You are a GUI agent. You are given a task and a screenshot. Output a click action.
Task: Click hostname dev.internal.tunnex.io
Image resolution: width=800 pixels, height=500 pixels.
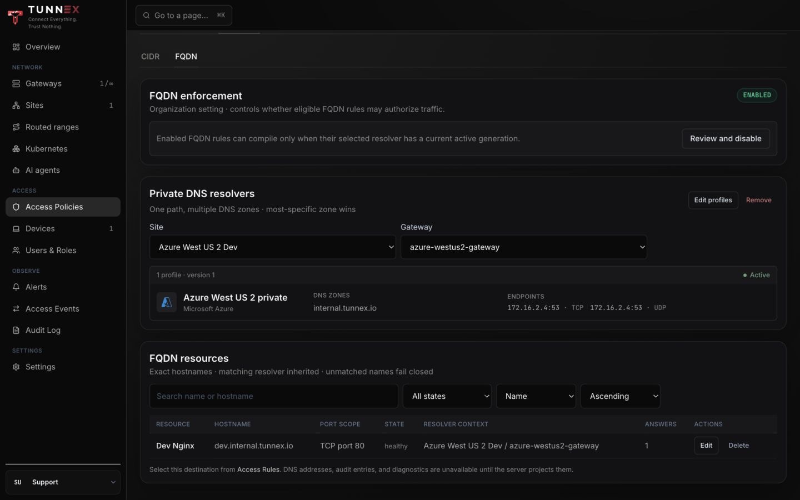tap(254, 446)
